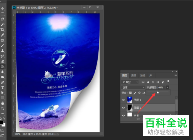Open the Layers panel flyout menu
193x140 pixels.
[176, 75]
